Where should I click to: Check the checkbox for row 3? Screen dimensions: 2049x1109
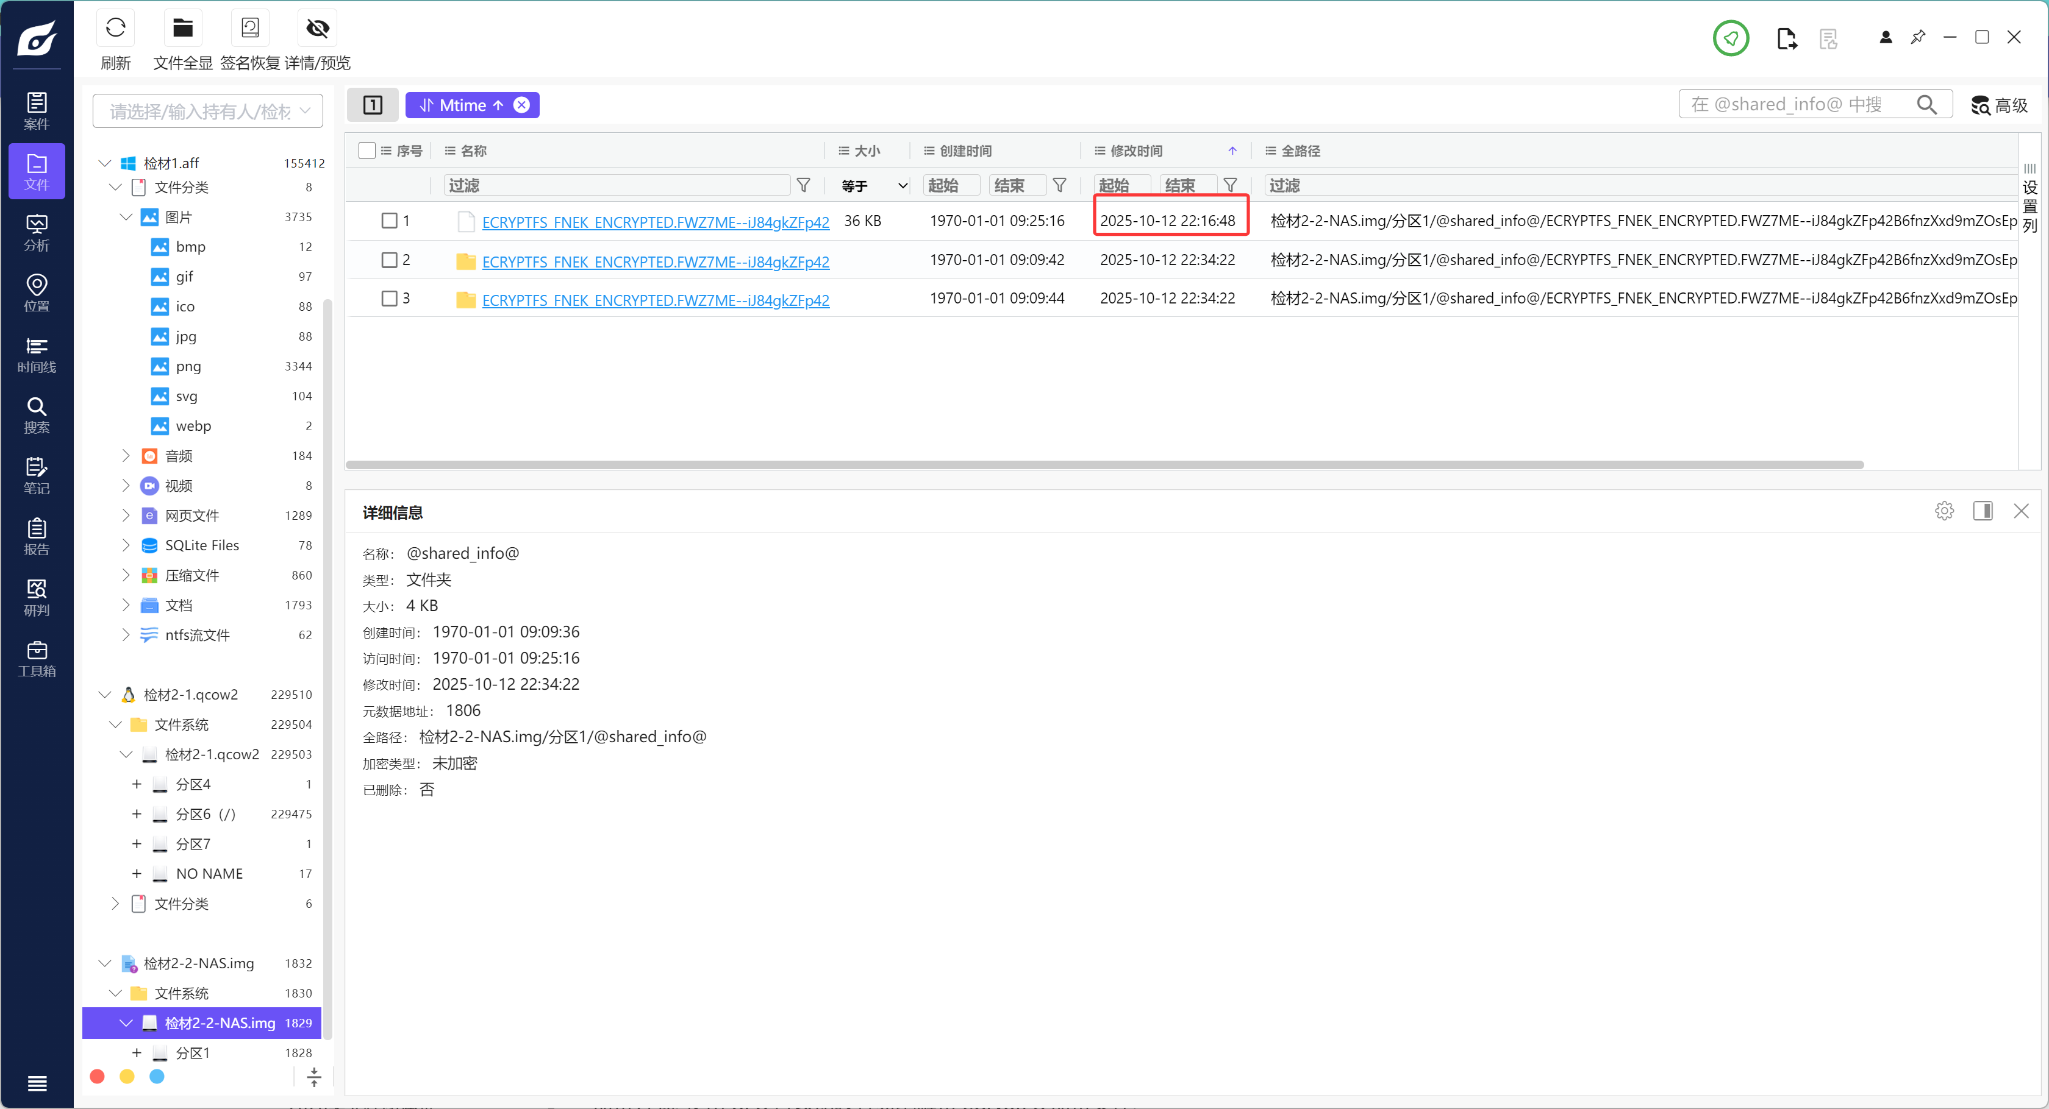(389, 298)
